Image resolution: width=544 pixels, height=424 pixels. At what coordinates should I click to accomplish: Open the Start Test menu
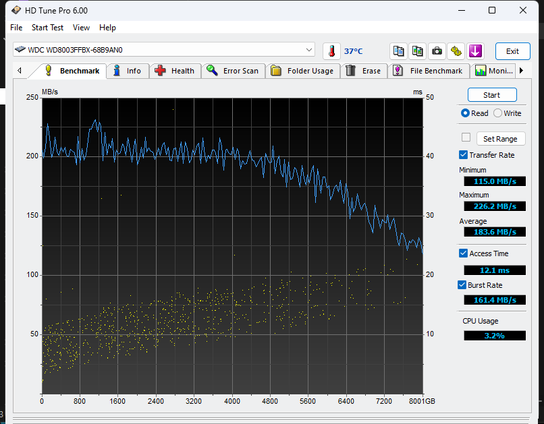(x=47, y=28)
